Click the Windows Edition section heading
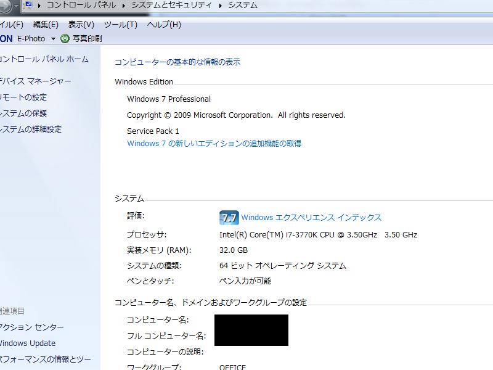 (144, 82)
